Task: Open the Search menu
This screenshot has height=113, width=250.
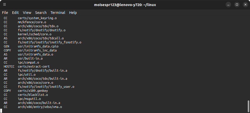Action: coord(41,13)
